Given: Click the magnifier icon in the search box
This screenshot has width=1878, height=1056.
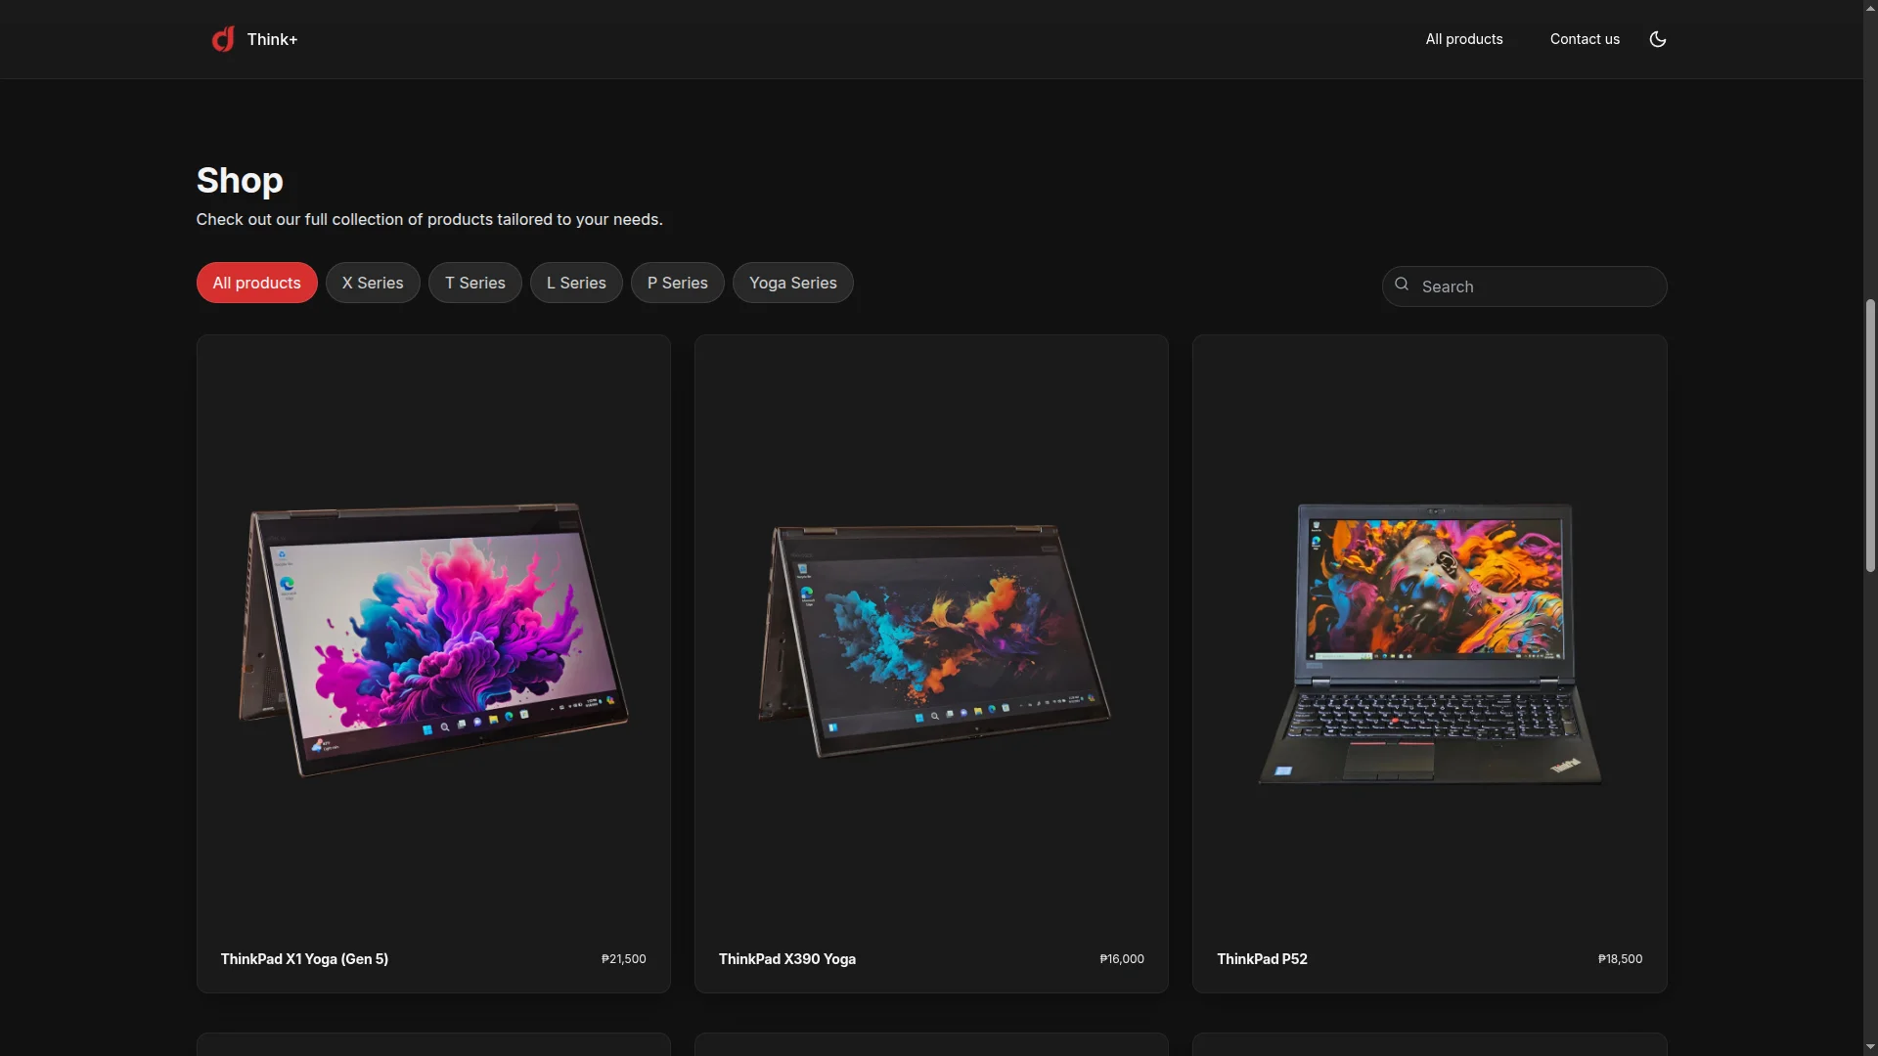Looking at the screenshot, I should (x=1402, y=285).
